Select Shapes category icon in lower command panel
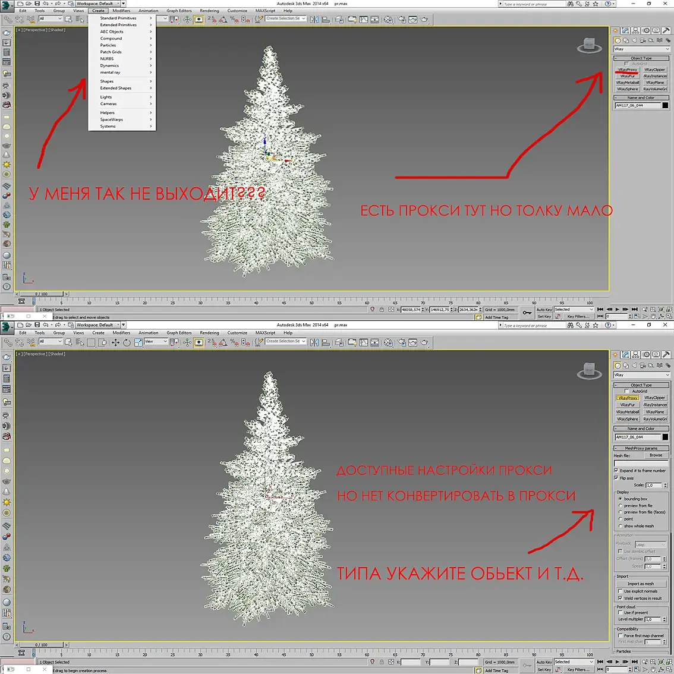This screenshot has height=674, width=674. pos(626,366)
